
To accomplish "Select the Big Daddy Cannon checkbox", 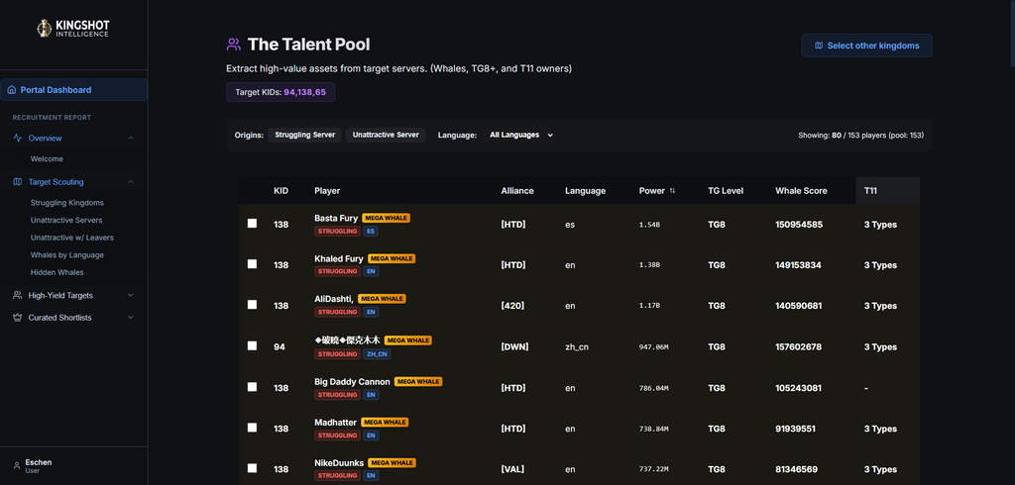I will [x=252, y=387].
